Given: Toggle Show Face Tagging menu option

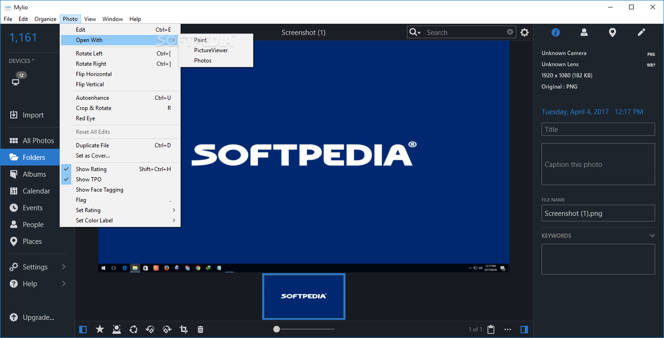Looking at the screenshot, I should coord(120,190).
